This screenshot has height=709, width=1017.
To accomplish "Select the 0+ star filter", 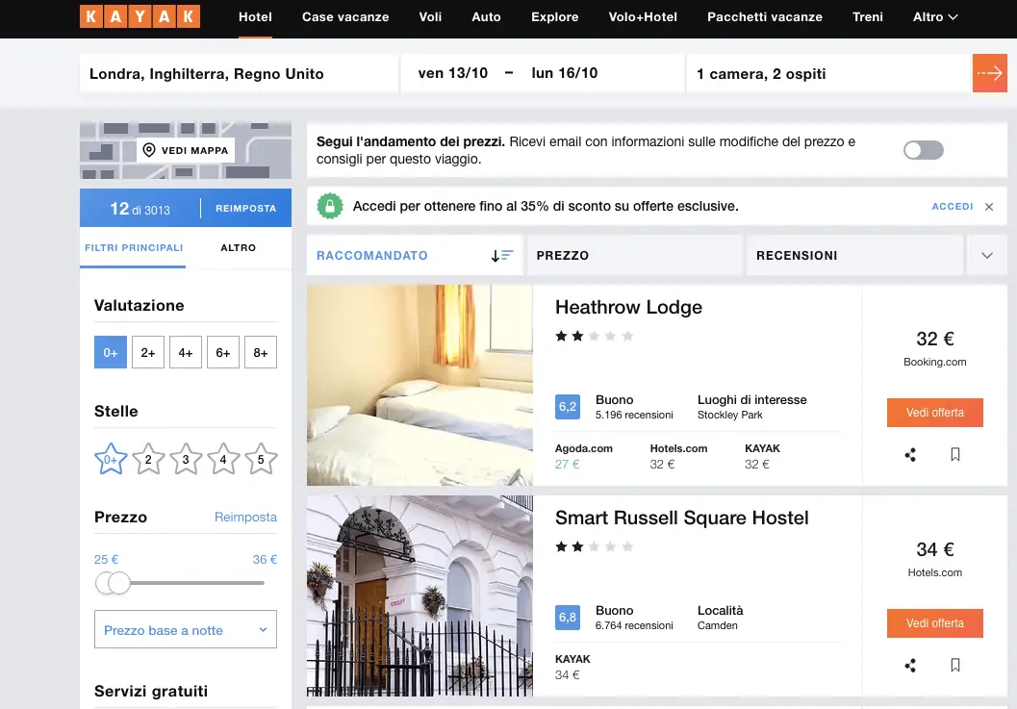I will coord(111,459).
